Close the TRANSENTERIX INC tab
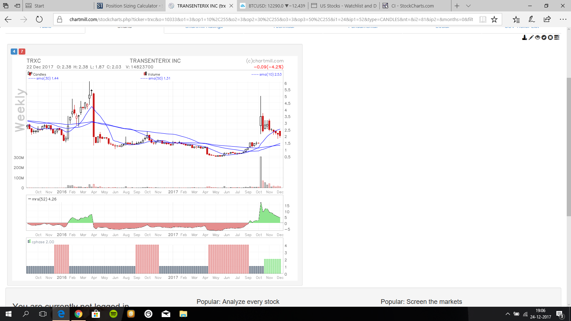The width and height of the screenshot is (571, 321). coord(231,6)
